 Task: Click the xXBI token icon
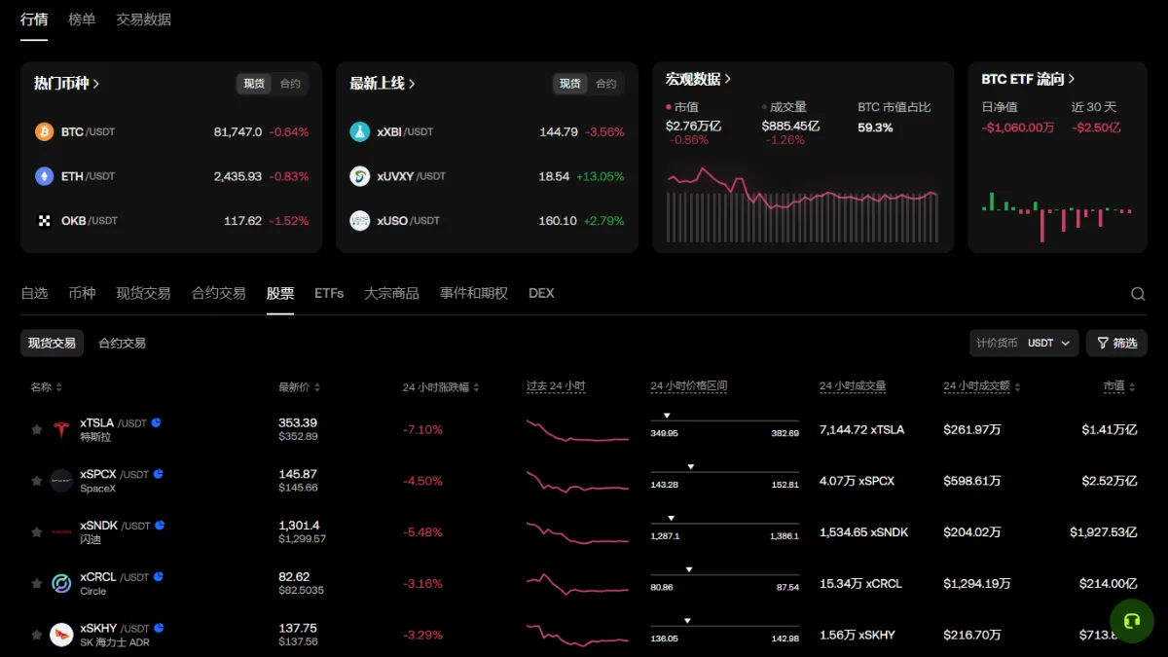360,131
